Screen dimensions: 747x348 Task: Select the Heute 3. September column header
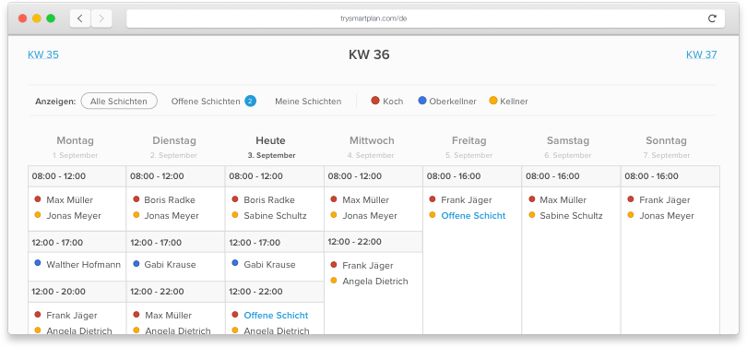[271, 147]
